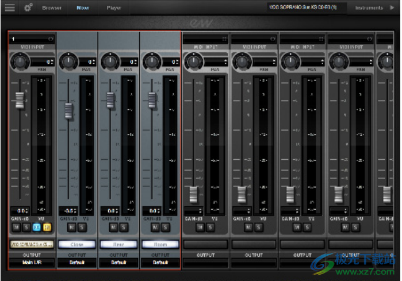Screen dimensions: 402x281
Task: Solo the Close microphone channel
Action: 82,227
